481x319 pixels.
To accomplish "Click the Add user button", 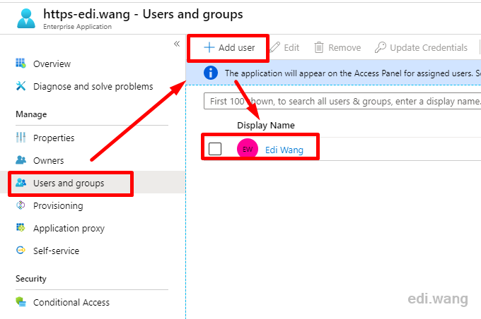I will coord(229,48).
